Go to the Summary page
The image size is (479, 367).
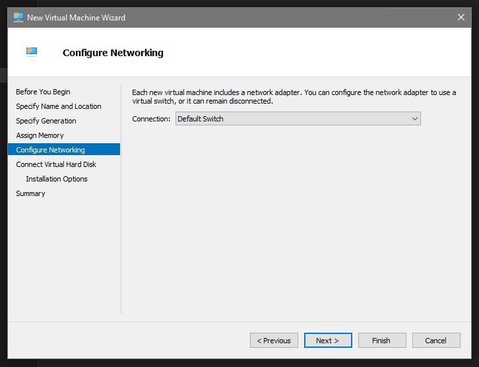pyautogui.click(x=30, y=193)
